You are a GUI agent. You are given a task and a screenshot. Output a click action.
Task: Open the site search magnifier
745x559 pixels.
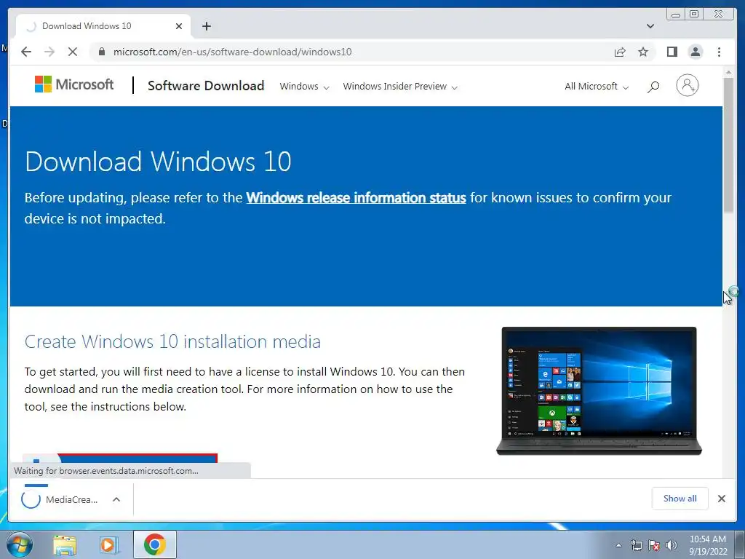[653, 87]
